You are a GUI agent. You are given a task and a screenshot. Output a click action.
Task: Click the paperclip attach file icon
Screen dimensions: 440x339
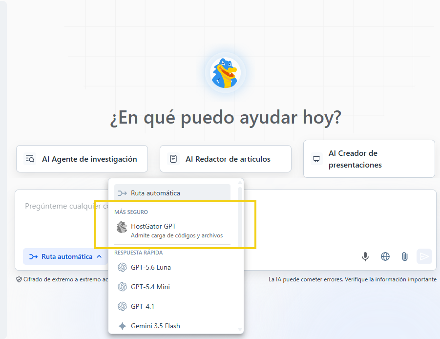coord(405,256)
